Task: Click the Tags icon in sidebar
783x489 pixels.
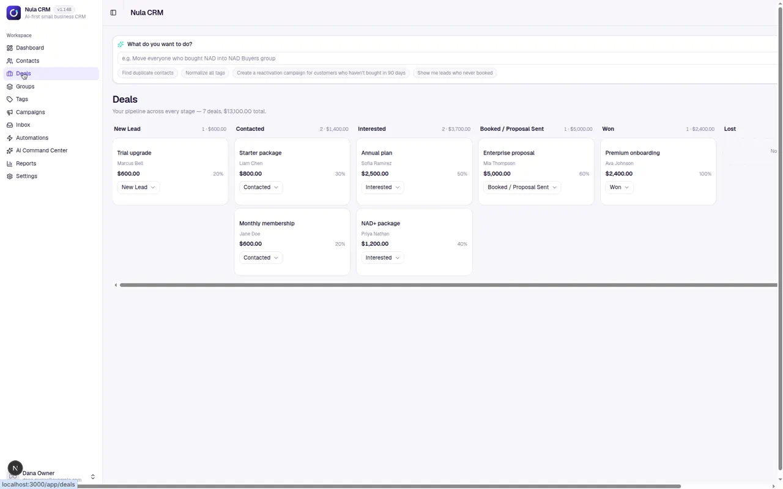Action: (x=10, y=99)
